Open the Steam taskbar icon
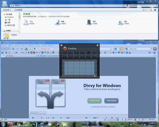The width and height of the screenshot is (159, 127). [x=57, y=124]
